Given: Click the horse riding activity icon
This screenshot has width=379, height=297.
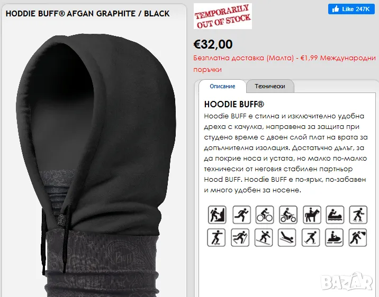Looking at the screenshot, I should point(312,215).
